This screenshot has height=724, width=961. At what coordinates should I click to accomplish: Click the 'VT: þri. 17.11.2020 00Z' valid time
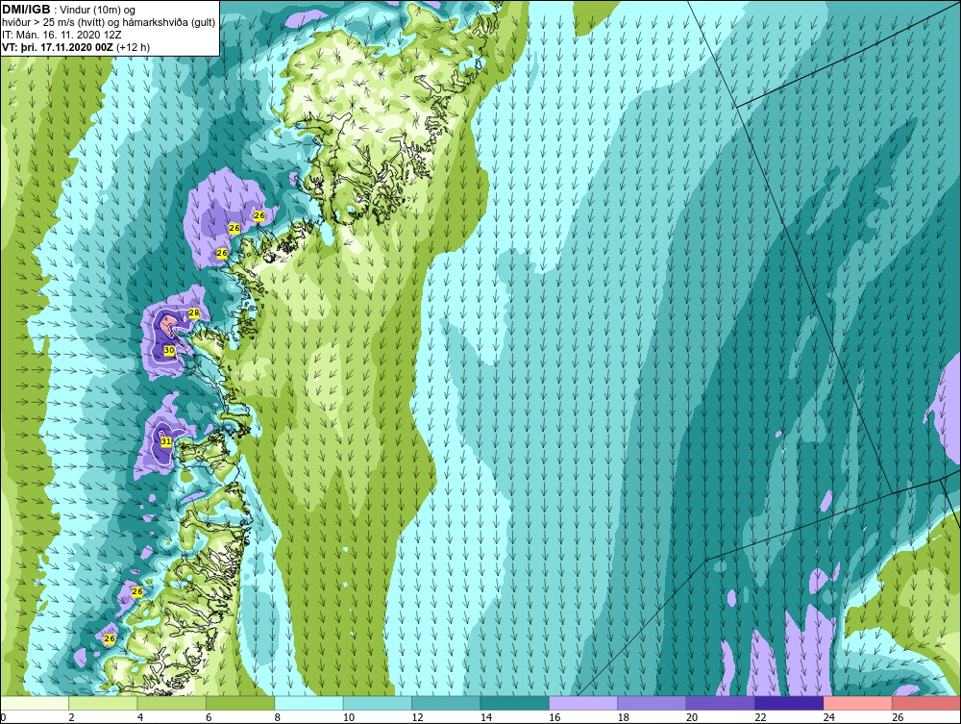58,47
